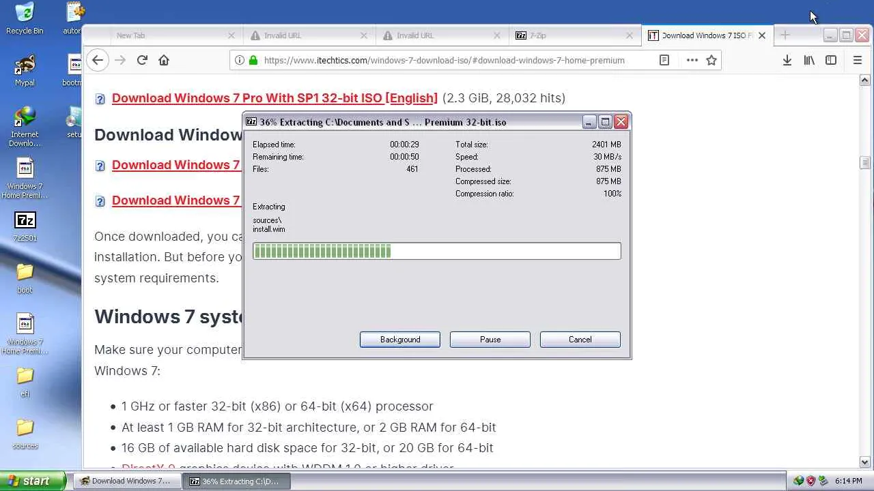
Task: Go to the browser home page
Action: 164,60
